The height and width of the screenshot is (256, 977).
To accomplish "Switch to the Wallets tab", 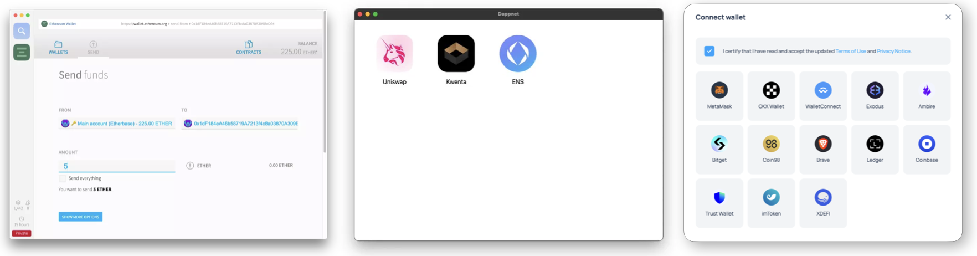I will (x=58, y=48).
